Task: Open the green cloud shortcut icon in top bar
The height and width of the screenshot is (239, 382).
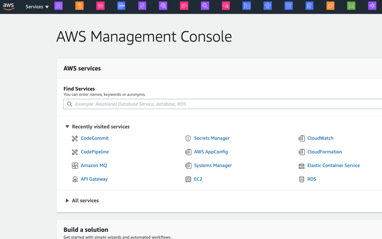Action: pyautogui.click(x=351, y=5)
